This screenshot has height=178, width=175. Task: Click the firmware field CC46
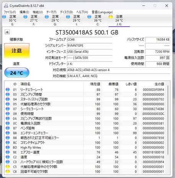click(90, 39)
